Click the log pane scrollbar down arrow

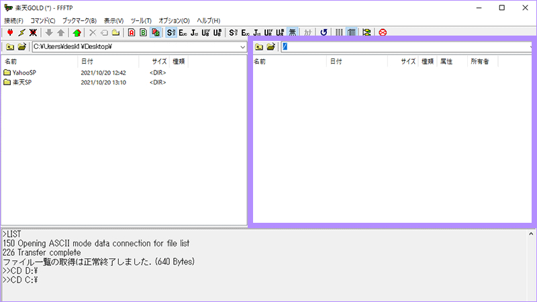tap(532, 296)
